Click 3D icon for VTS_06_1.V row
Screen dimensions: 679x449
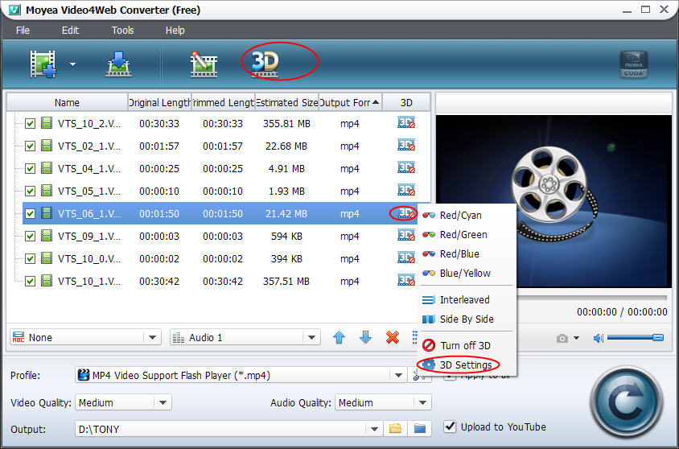pos(406,213)
